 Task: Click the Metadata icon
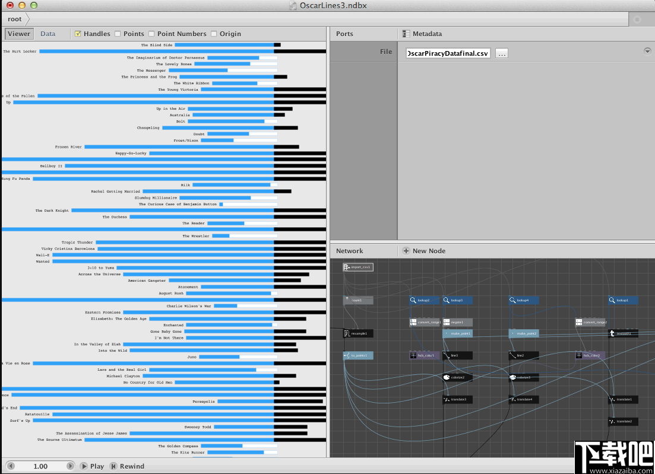(x=406, y=34)
